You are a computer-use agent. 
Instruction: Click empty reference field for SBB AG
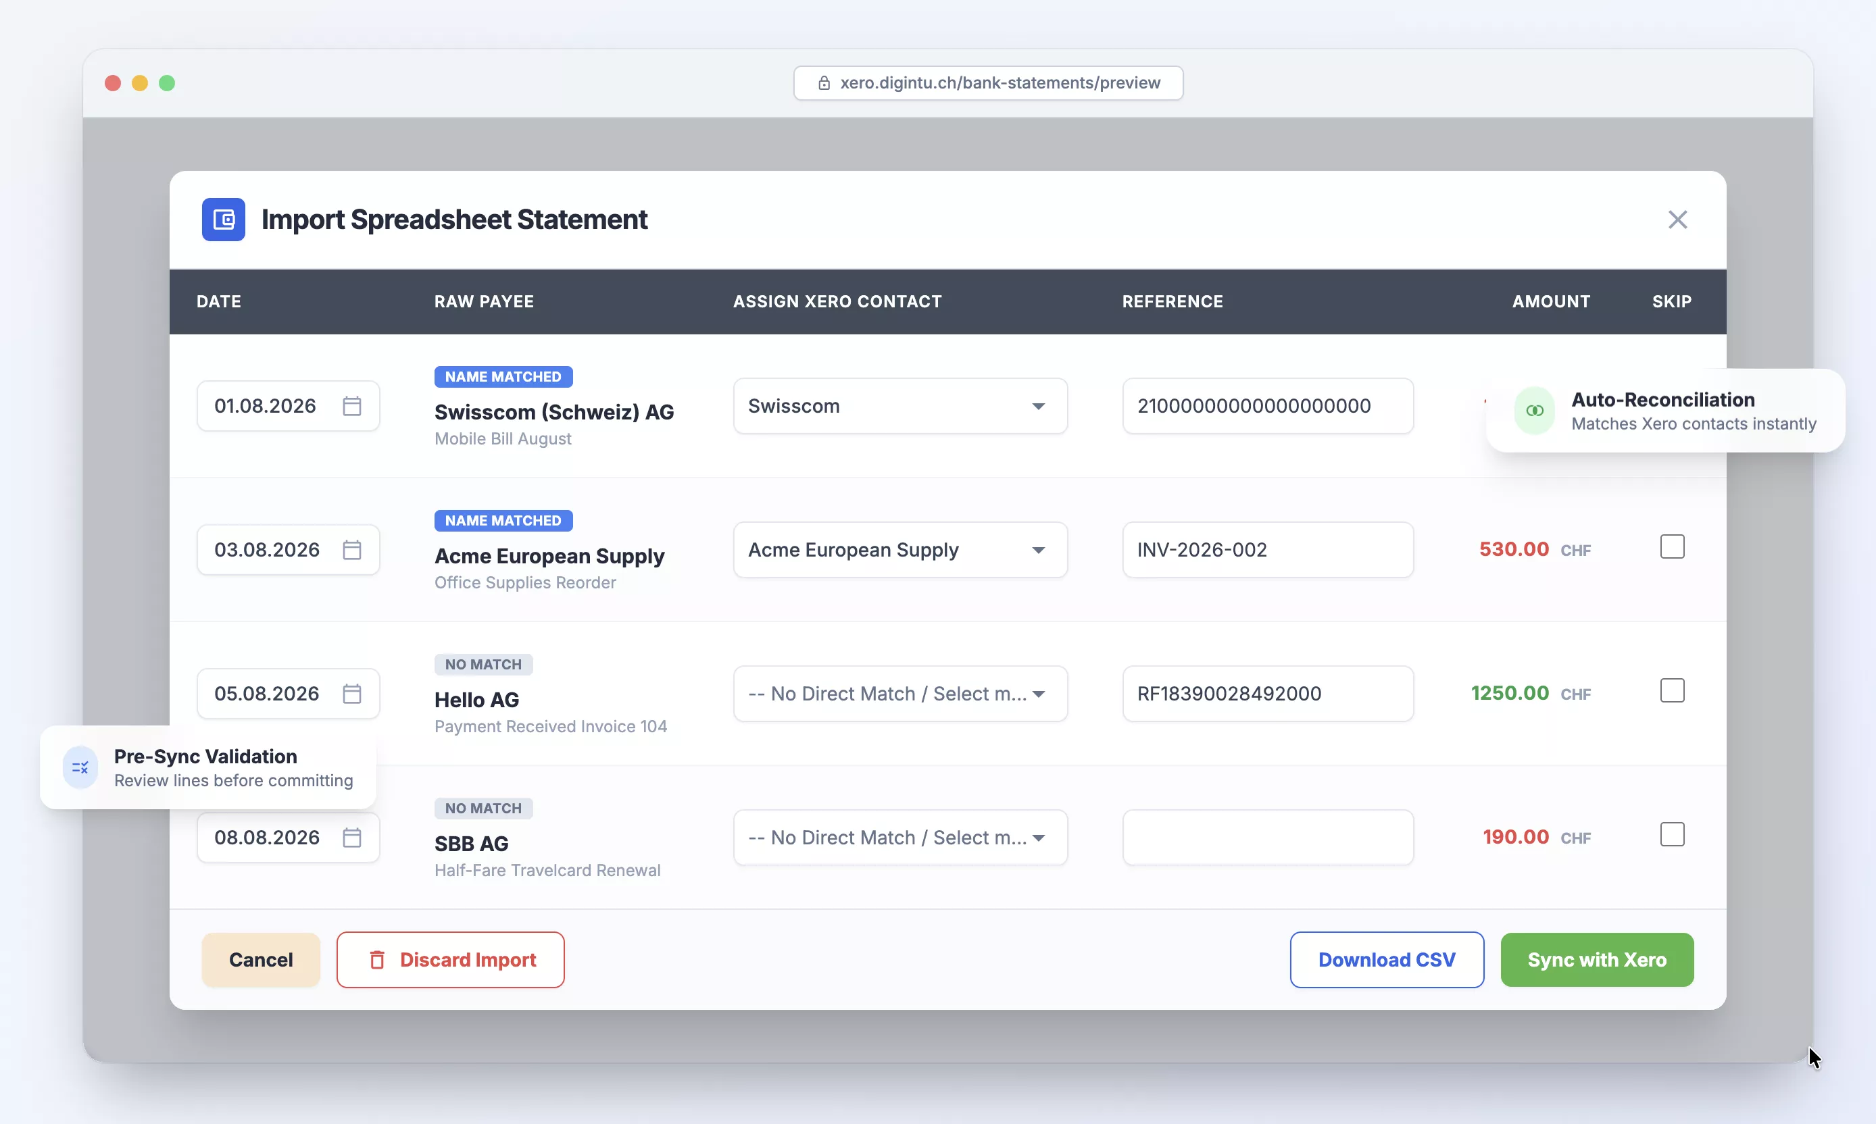point(1268,838)
